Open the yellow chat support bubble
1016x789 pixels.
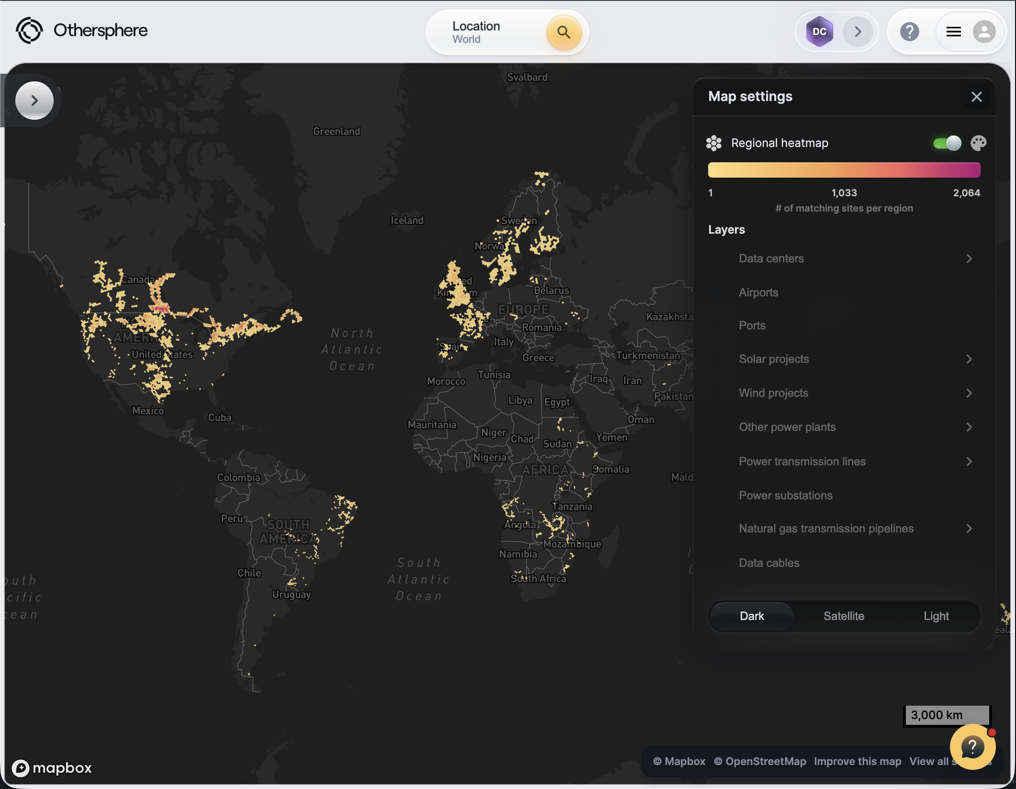pos(972,747)
